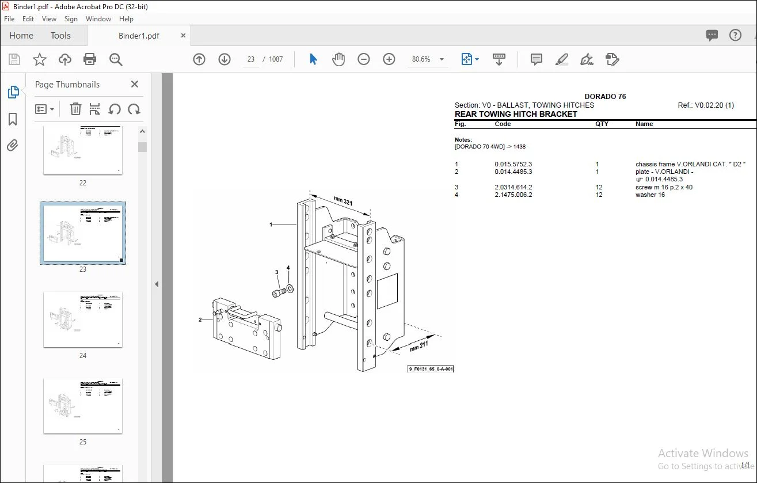Click the DORADO 76 title
Viewport: 757px width, 483px height.
tap(605, 96)
